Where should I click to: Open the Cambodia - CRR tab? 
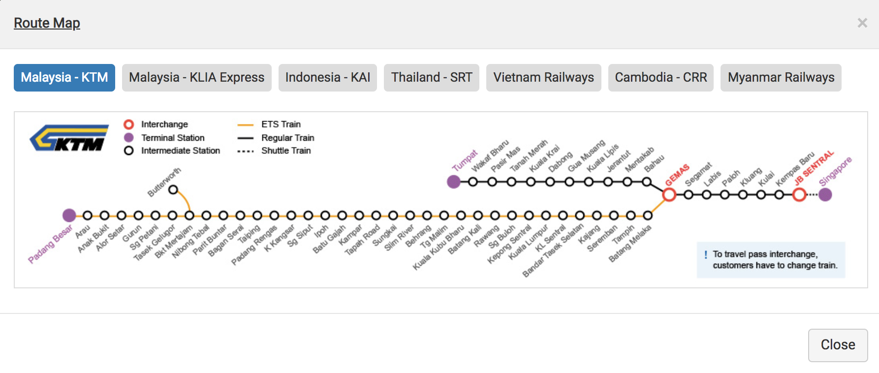pos(660,78)
